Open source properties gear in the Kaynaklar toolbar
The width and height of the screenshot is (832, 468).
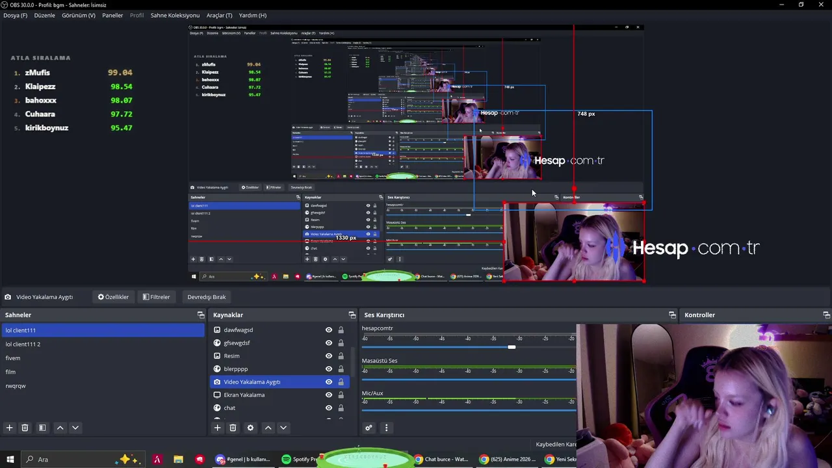pyautogui.click(x=250, y=428)
